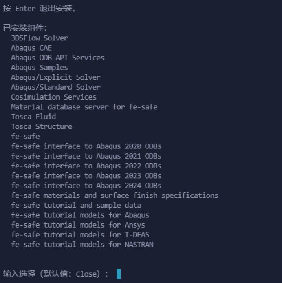Select the Cosimulation Services line
282x283 pixels.
53,97
